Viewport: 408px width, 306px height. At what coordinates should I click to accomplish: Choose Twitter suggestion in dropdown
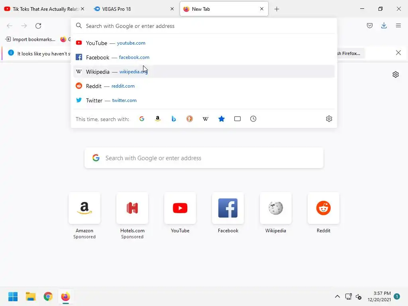pyautogui.click(x=204, y=100)
